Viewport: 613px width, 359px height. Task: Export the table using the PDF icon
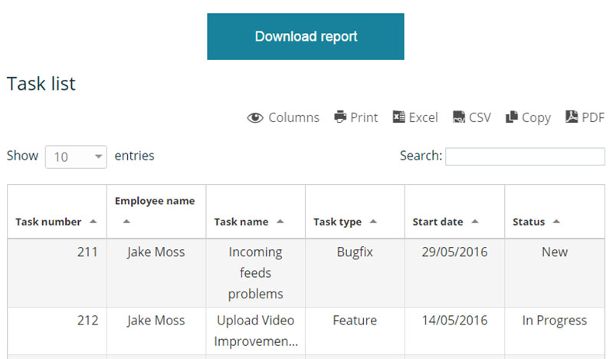click(x=571, y=117)
